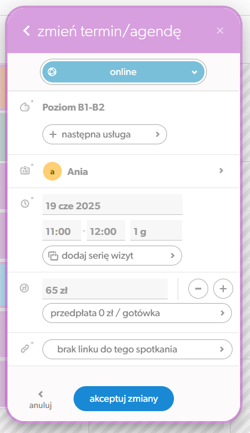Click the clock icon next to date
250x433 pixels.
coord(25,204)
